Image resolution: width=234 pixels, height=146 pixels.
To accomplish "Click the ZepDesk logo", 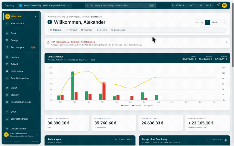I will click(x=10, y=5).
